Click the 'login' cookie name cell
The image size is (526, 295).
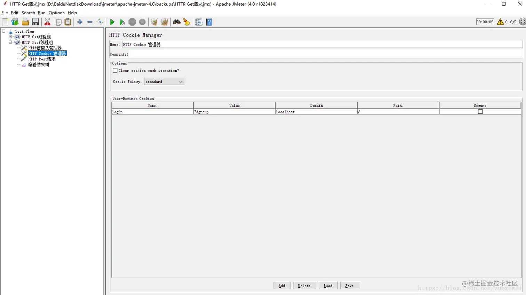point(152,112)
